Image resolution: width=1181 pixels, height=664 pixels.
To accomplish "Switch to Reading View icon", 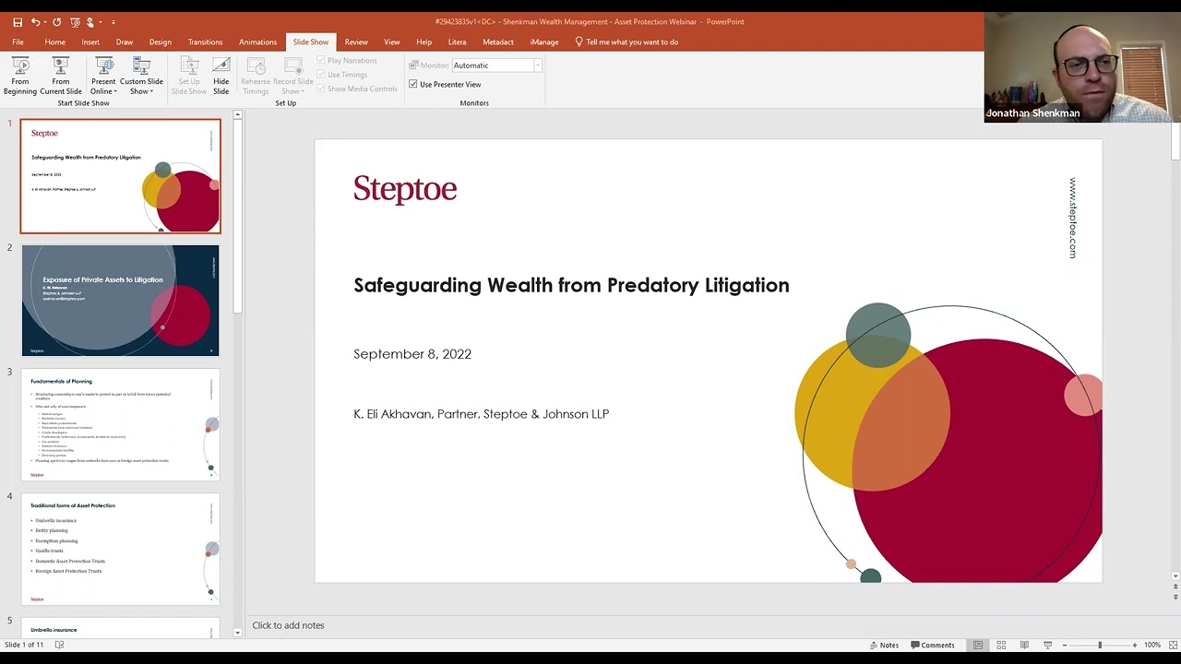I will tap(1024, 645).
